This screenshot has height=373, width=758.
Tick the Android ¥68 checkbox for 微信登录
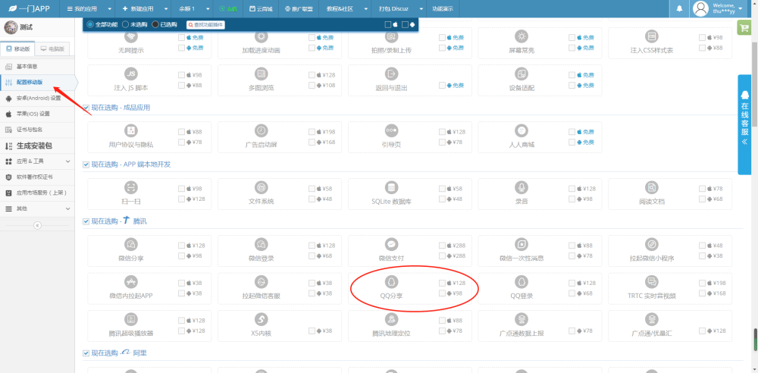tap(312, 255)
